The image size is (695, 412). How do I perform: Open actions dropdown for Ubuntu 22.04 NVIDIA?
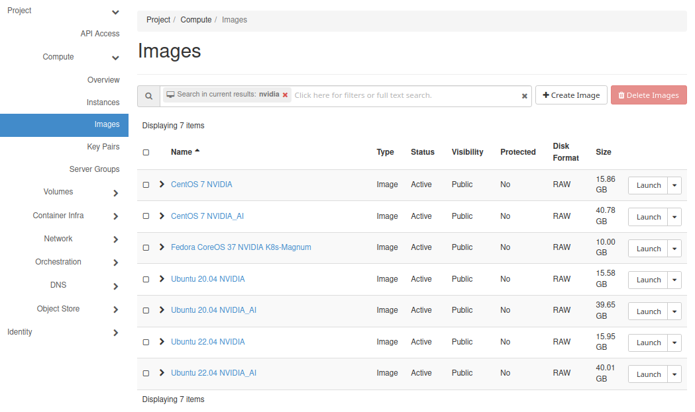click(x=674, y=343)
